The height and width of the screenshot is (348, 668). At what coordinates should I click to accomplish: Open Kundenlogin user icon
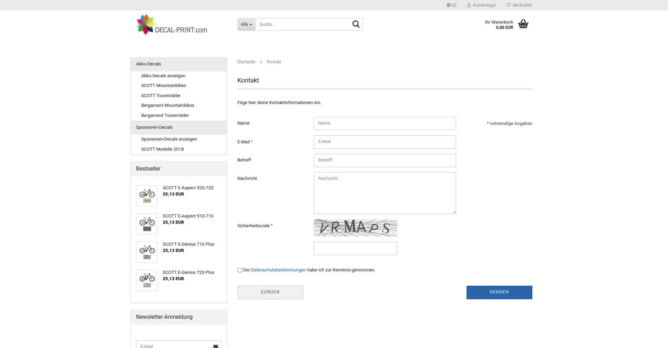pos(469,5)
